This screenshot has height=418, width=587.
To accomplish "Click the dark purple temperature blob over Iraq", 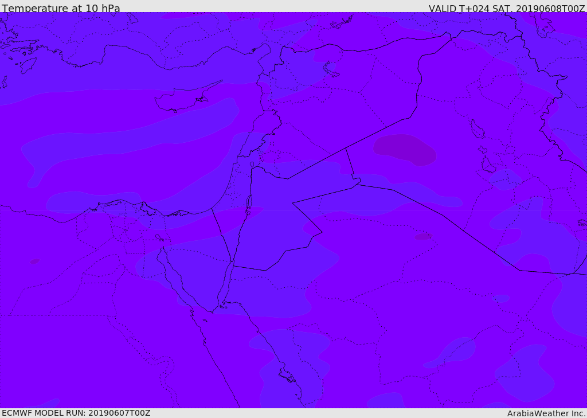I will (405, 150).
